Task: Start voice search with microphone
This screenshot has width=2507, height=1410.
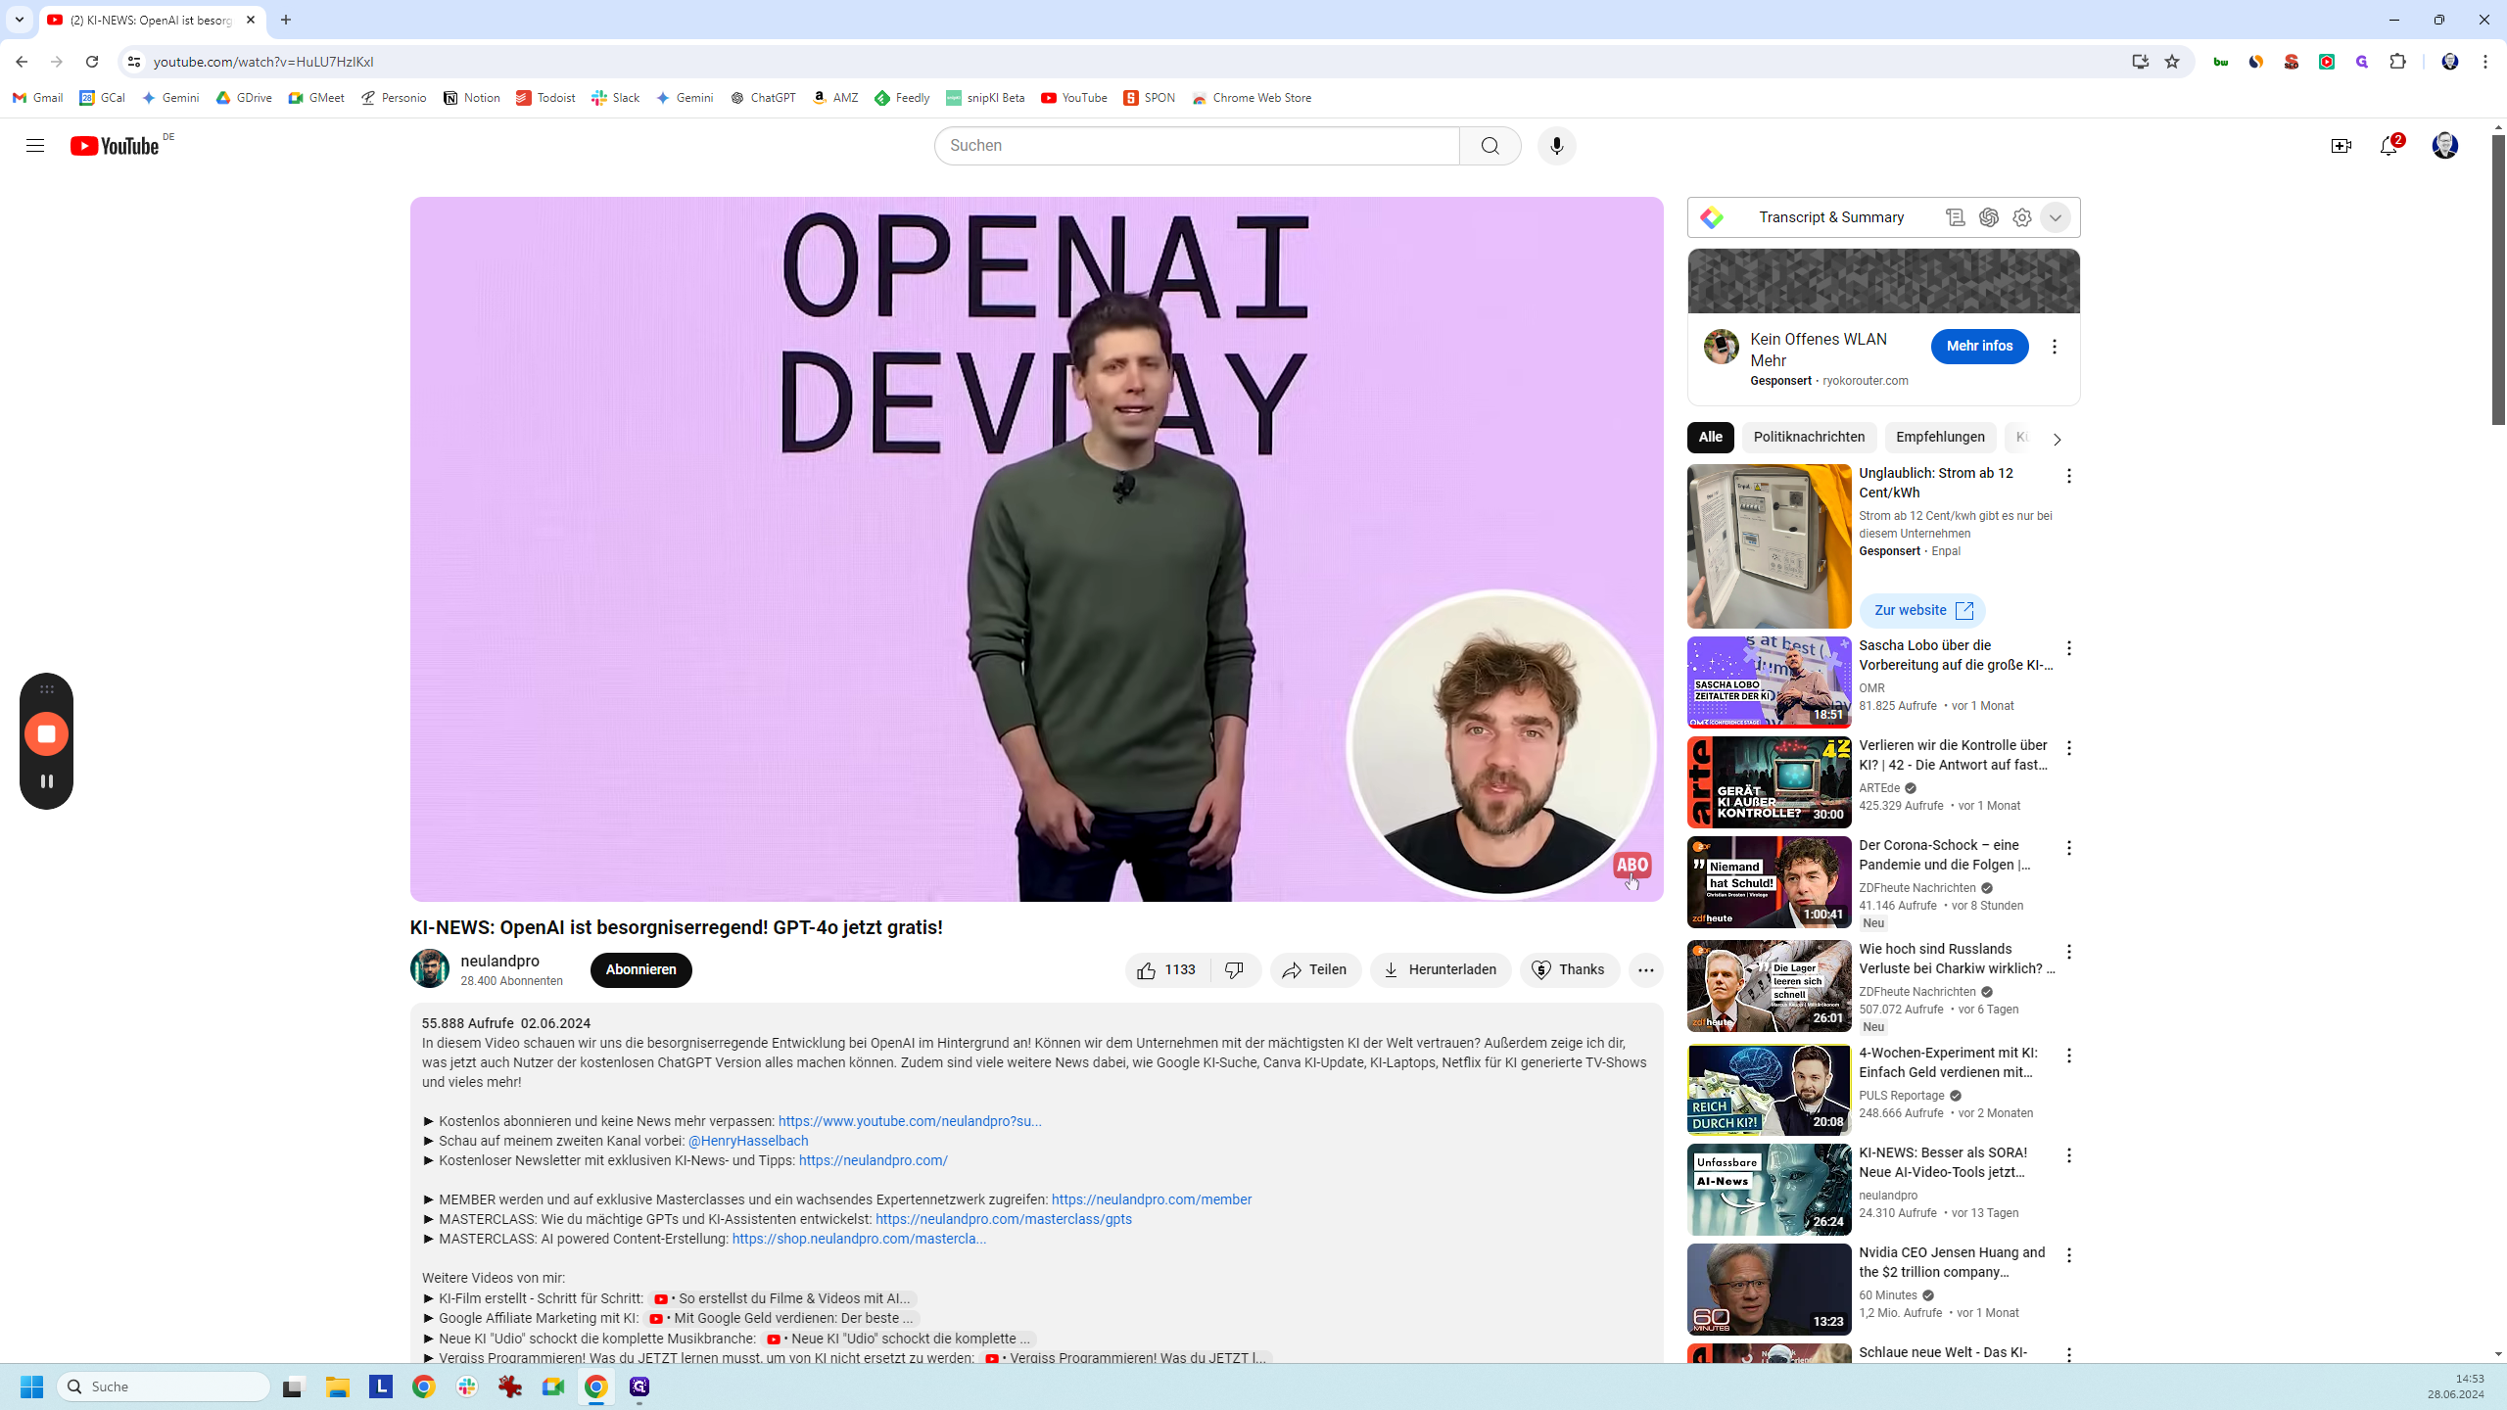Action: coord(1556,146)
